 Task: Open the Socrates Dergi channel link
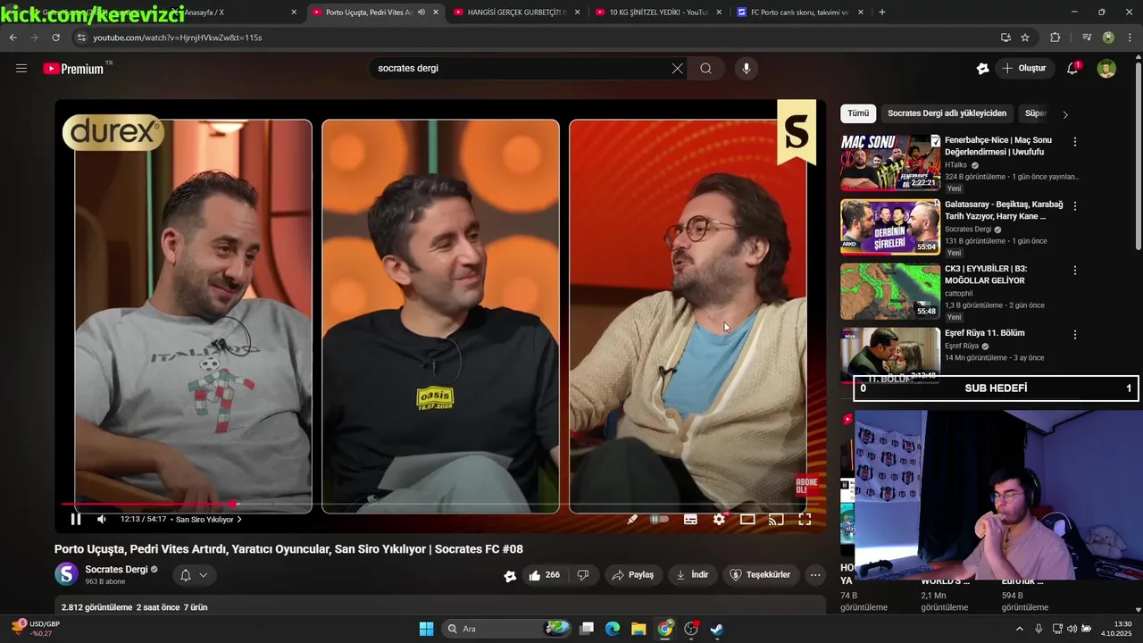(116, 569)
